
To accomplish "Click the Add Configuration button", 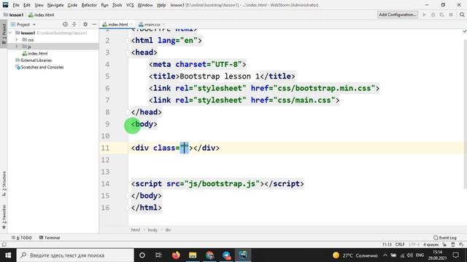I will (397, 15).
